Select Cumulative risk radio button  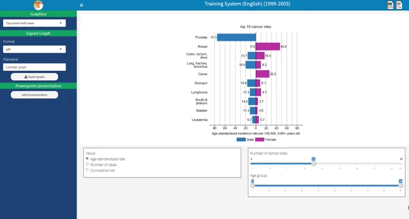click(x=87, y=170)
